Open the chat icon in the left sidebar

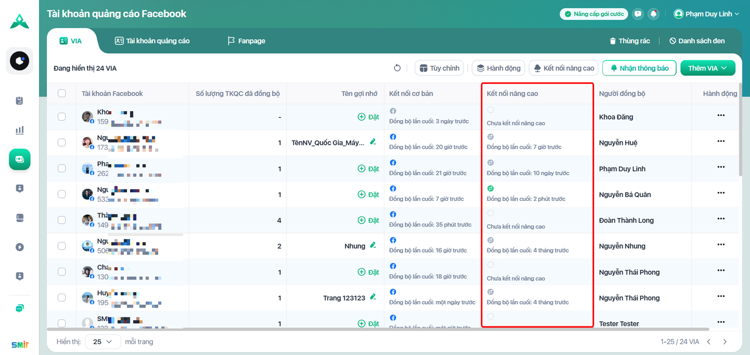(x=20, y=309)
